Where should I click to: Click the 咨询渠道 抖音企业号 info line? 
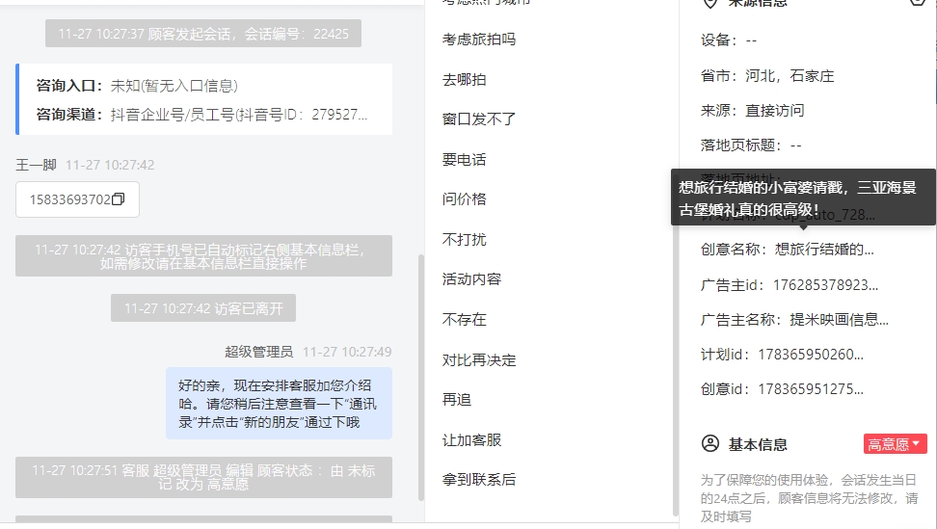[x=202, y=114]
